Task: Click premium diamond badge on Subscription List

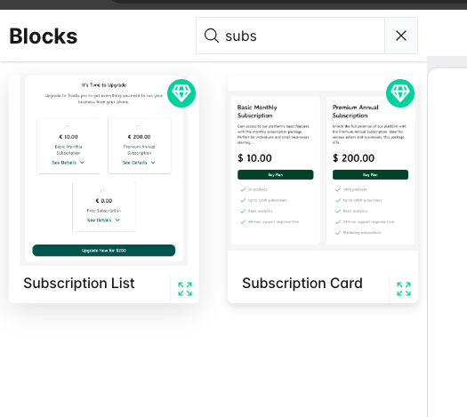Action: point(181,93)
